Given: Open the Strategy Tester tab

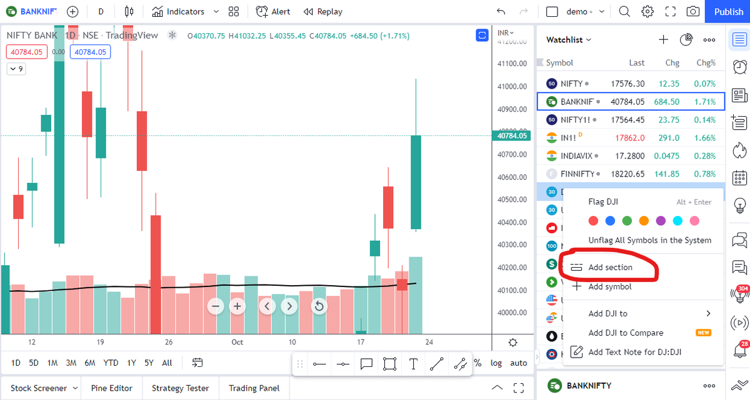Looking at the screenshot, I should point(181,388).
